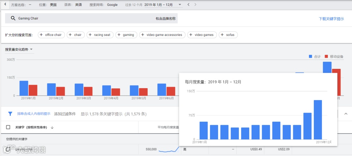Screen dimensions: 352x156
Task: Open the date range dropdown 2019
Action: point(163,5)
